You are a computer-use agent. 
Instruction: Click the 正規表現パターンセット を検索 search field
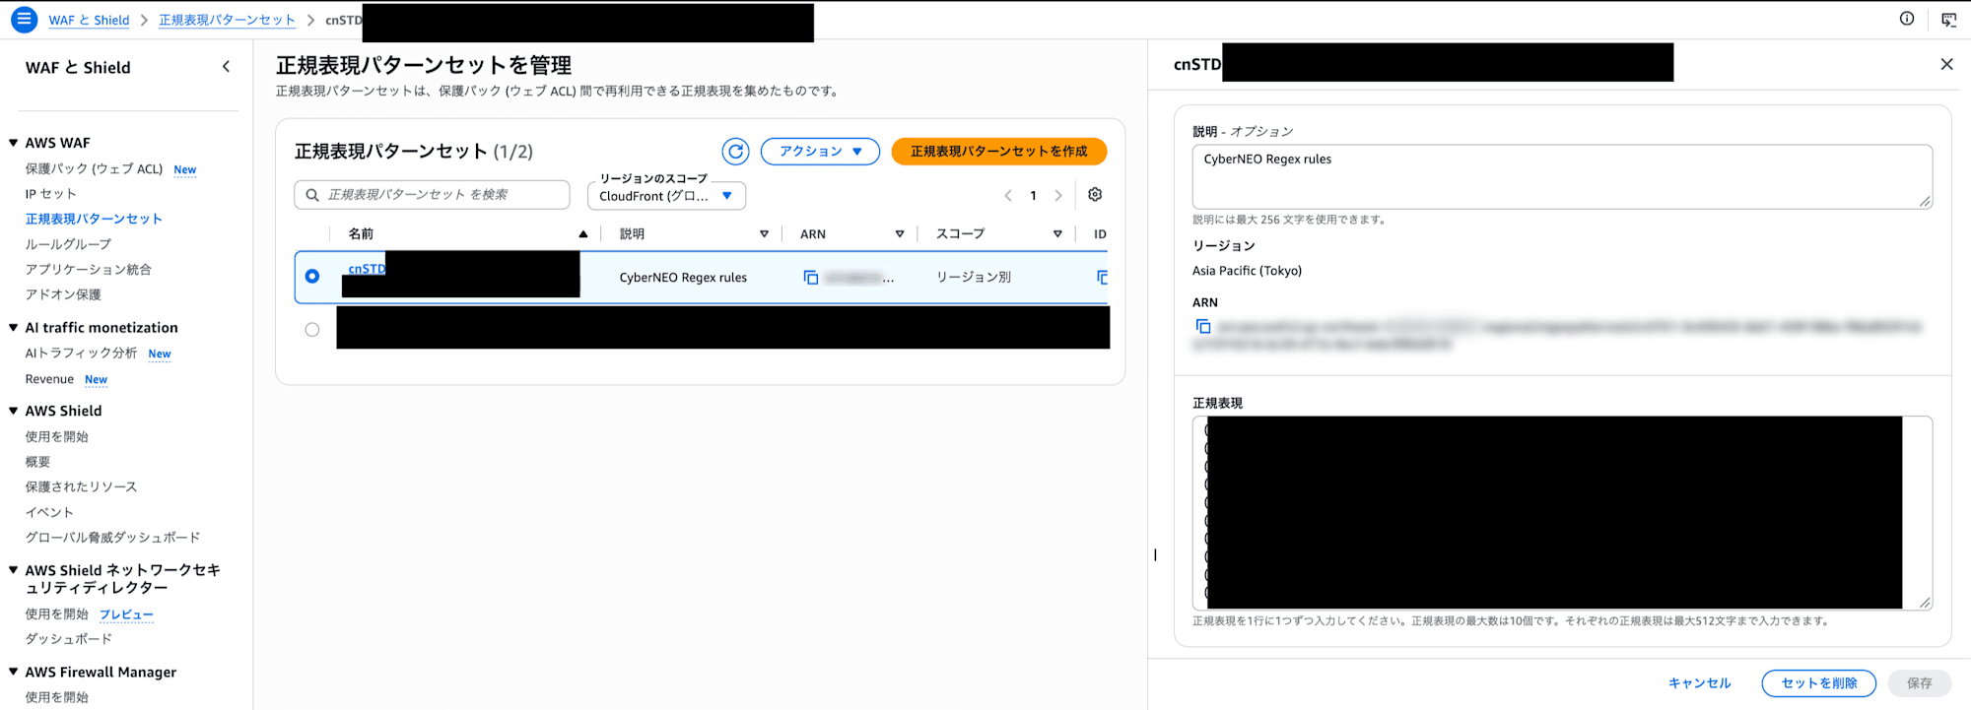pos(432,195)
